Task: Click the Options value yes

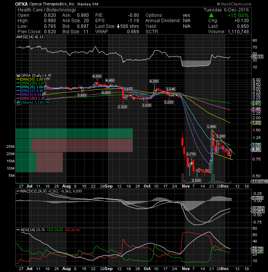Action: coord(186,15)
